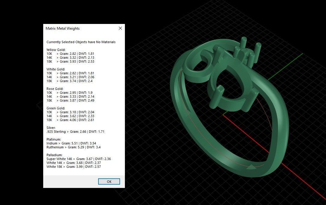Click the Ruthenium Gram 5.29 row
326x205 pixels.
[74, 147]
